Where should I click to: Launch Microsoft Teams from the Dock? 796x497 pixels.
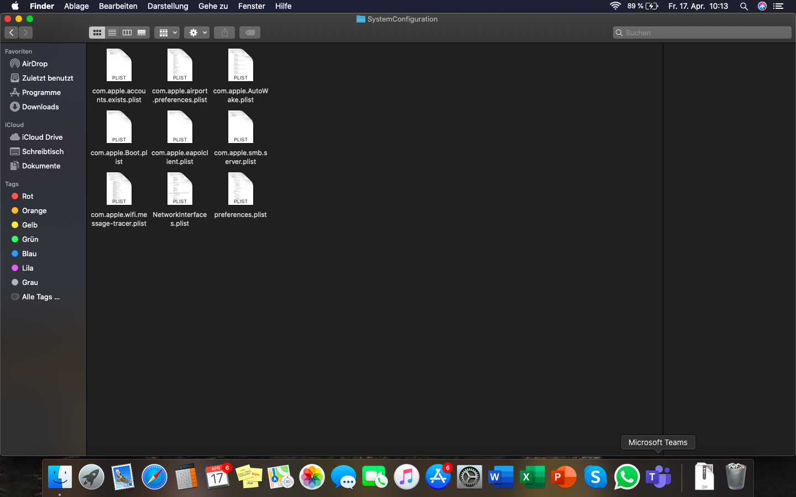658,477
